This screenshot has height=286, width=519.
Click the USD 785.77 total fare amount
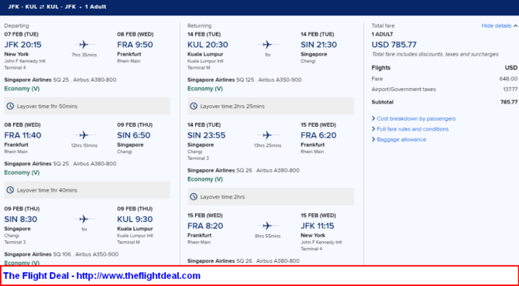394,45
